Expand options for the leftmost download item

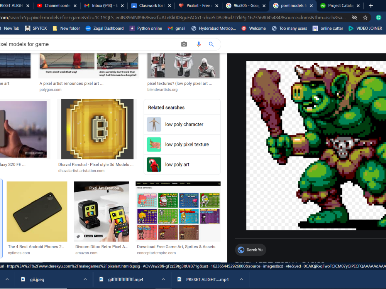point(7,279)
